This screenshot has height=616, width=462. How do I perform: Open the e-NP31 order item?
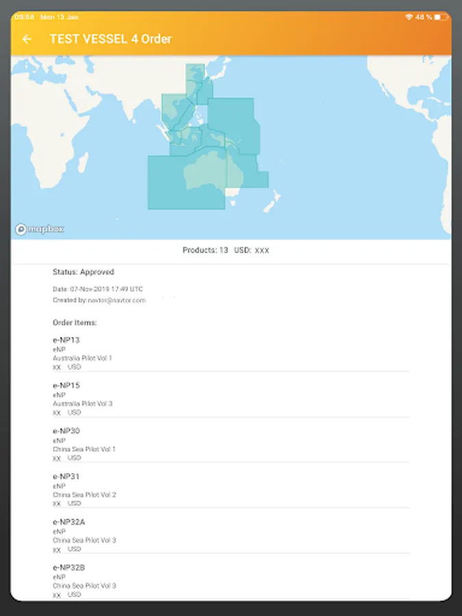click(x=231, y=489)
